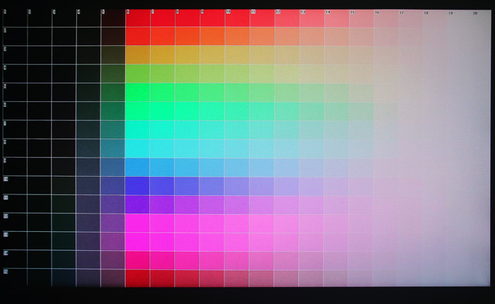Viewport: 495px width, 304px height.
Task: Pick the dark indigo swatch, row 10 column 5
Action: click(x=112, y=185)
